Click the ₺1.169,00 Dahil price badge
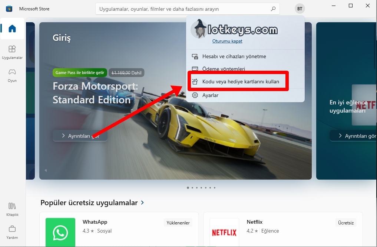 (x=126, y=73)
